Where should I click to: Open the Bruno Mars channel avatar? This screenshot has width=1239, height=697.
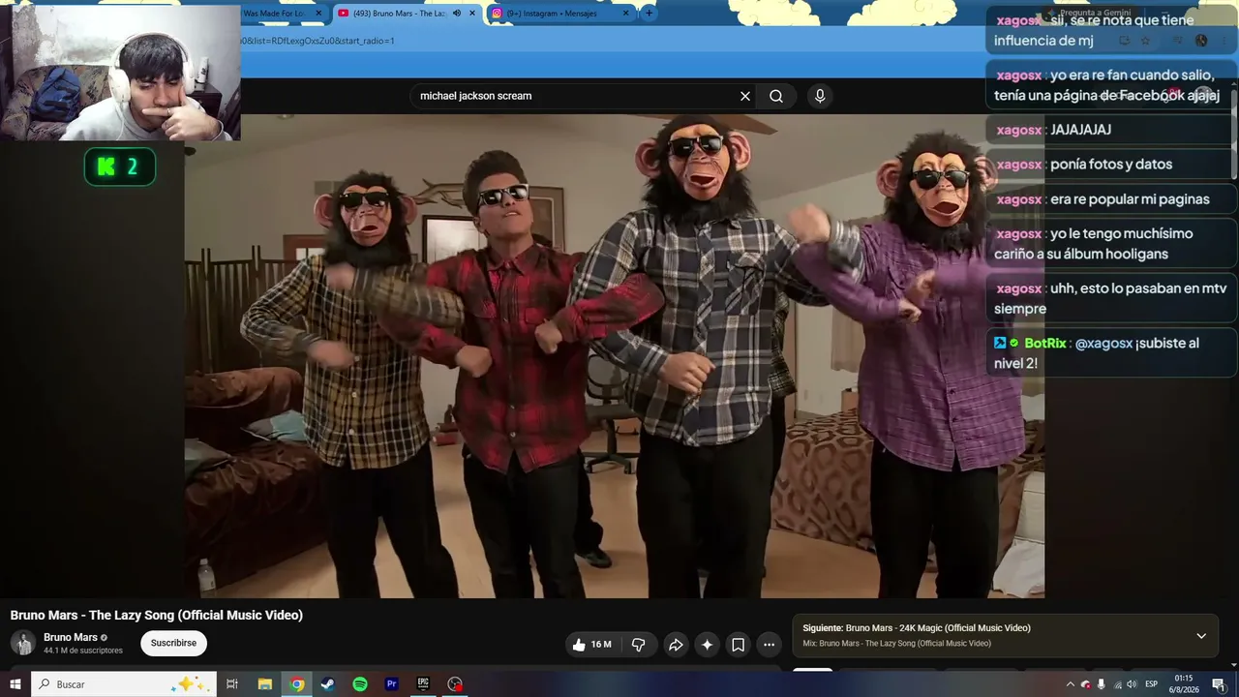tap(23, 643)
